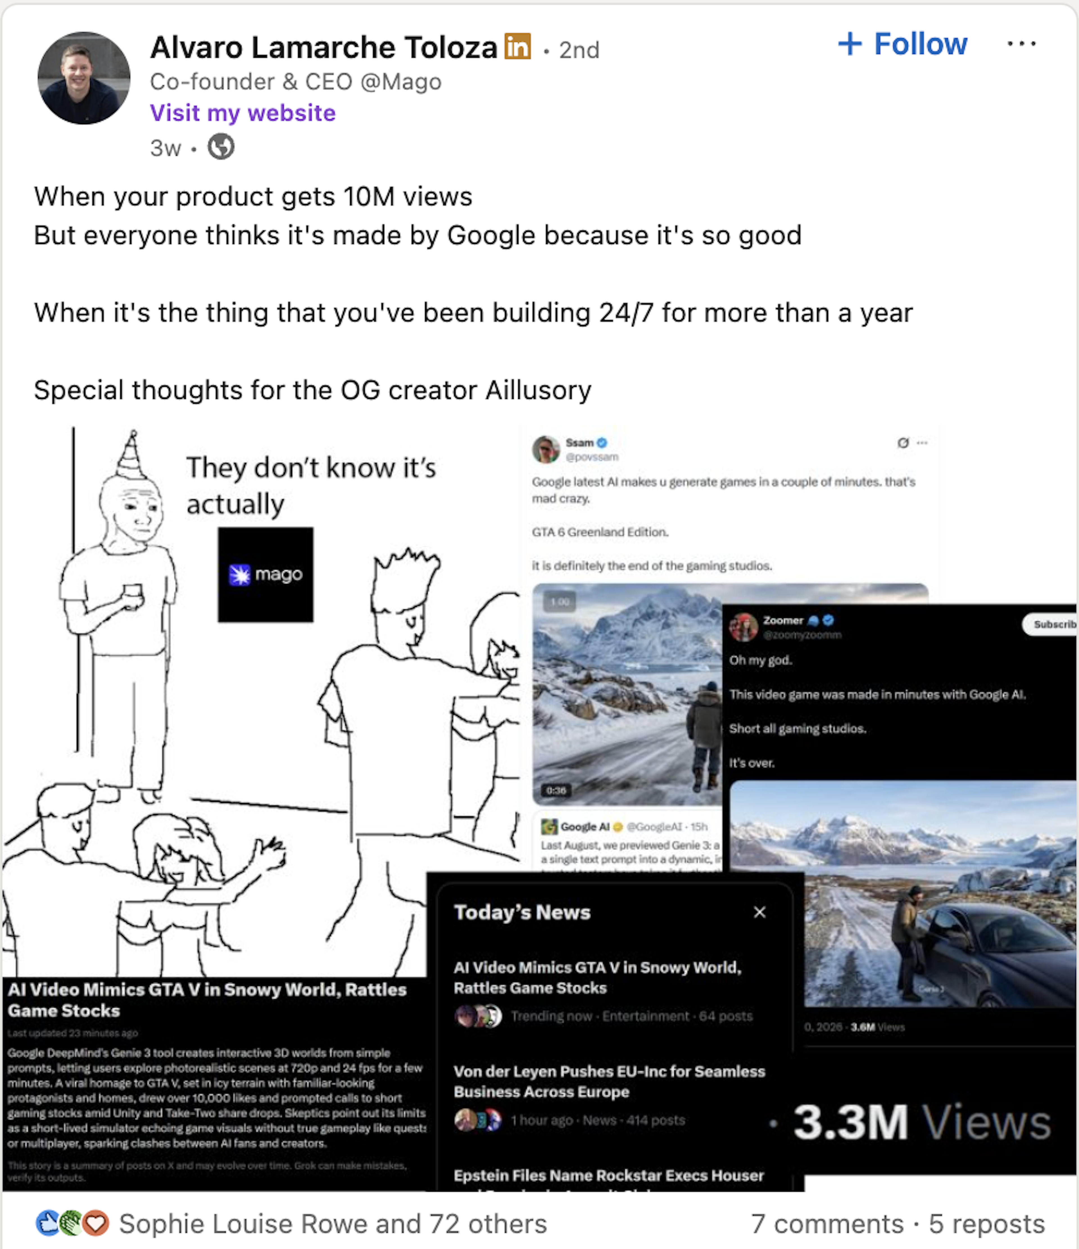Click the Subscribe button on Zoomer's tweet

click(x=1050, y=624)
